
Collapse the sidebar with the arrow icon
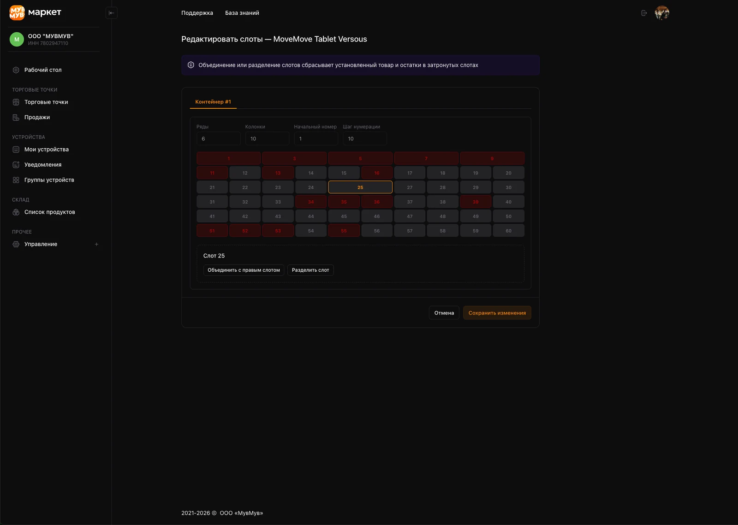coord(111,13)
